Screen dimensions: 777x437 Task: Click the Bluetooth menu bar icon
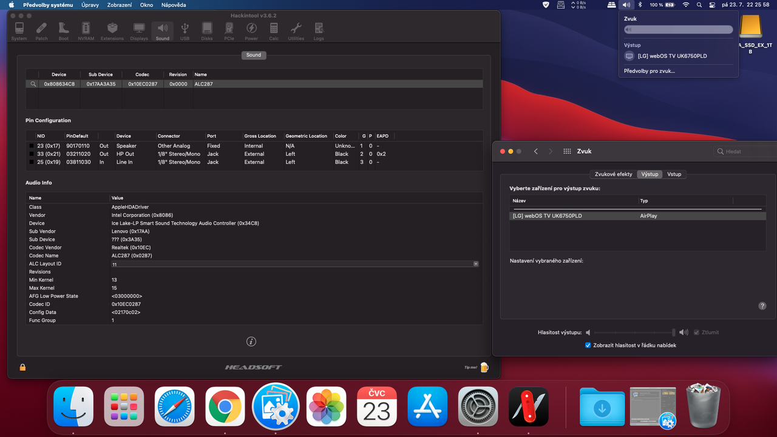(x=639, y=5)
